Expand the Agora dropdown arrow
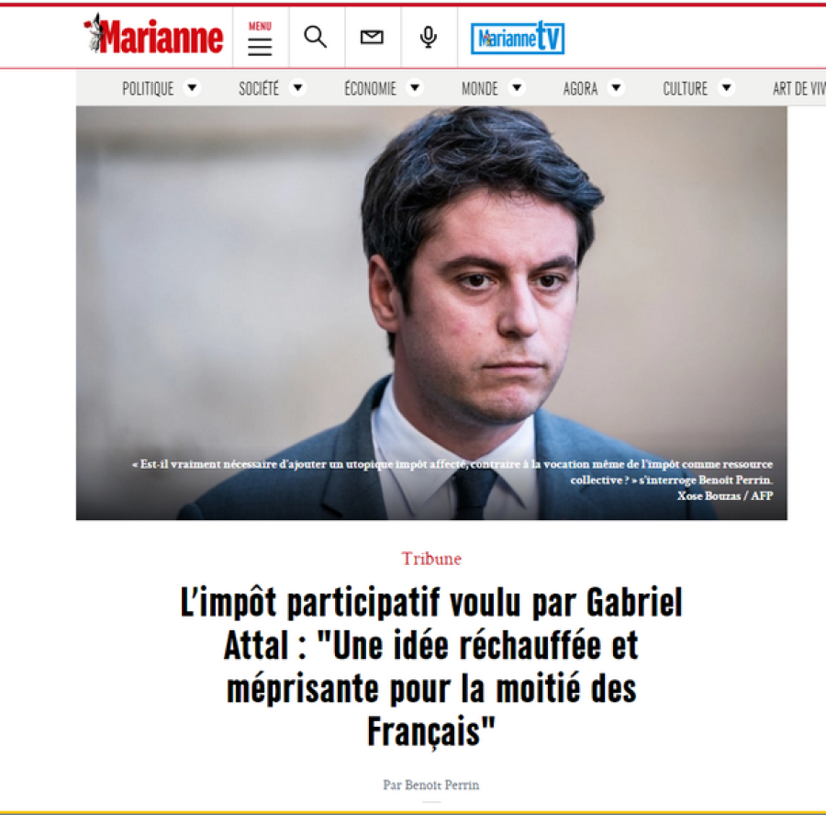 pos(617,87)
